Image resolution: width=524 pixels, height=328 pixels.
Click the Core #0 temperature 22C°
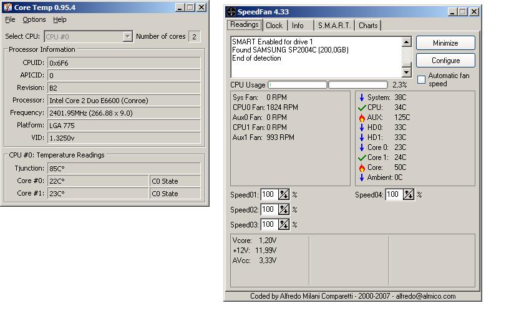[99, 181]
